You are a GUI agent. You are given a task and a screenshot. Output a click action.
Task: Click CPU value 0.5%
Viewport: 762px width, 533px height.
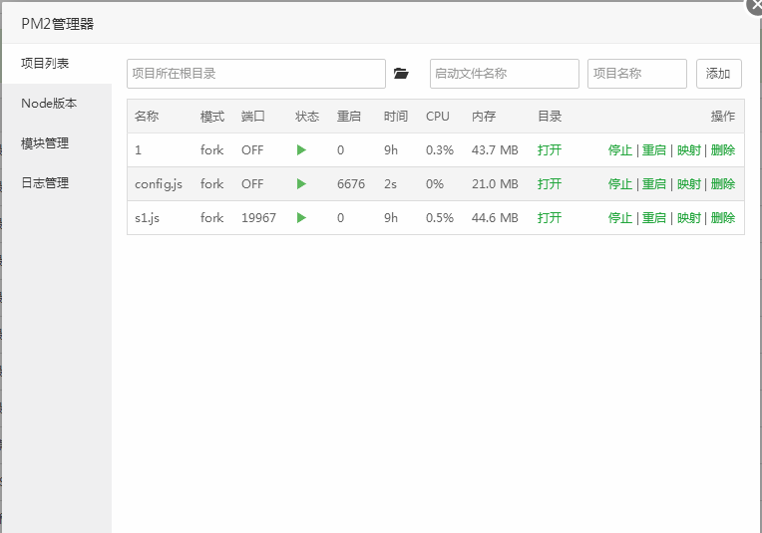(x=440, y=217)
